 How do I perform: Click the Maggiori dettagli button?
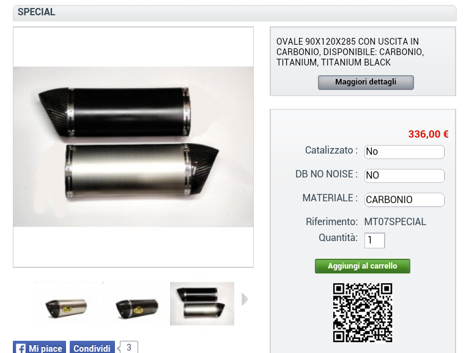[366, 82]
